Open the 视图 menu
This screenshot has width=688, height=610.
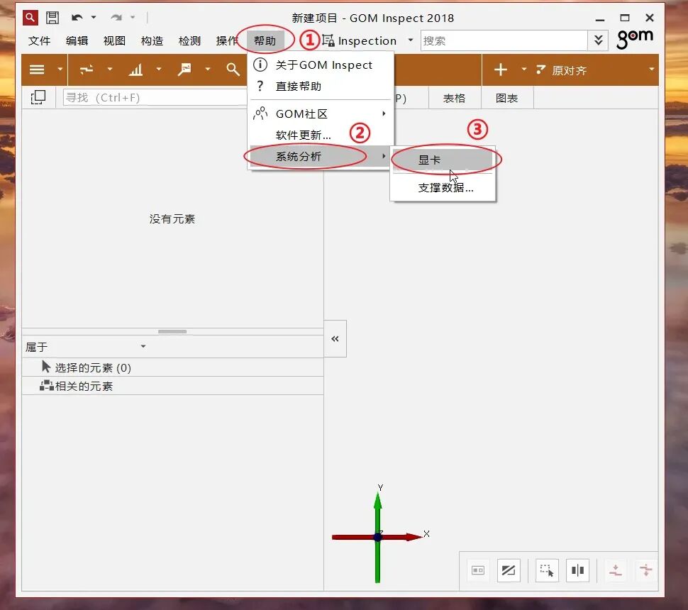114,41
